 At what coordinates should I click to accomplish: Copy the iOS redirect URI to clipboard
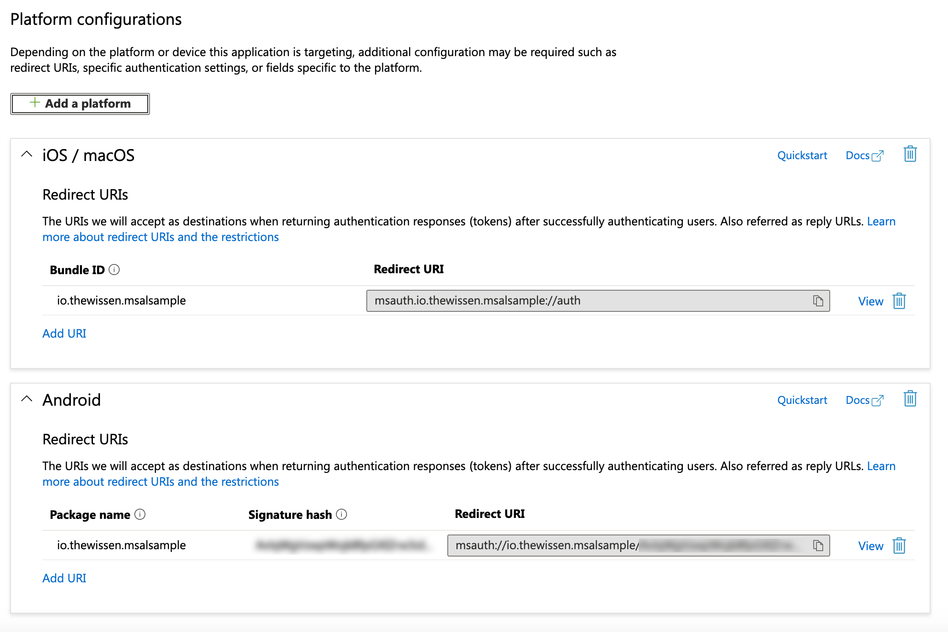[x=818, y=301]
